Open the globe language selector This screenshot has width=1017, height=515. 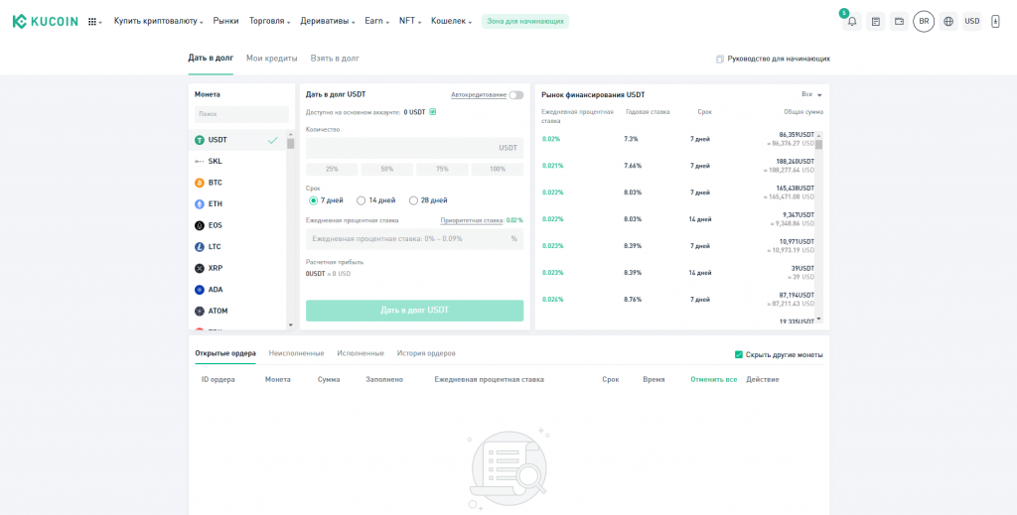click(x=948, y=22)
